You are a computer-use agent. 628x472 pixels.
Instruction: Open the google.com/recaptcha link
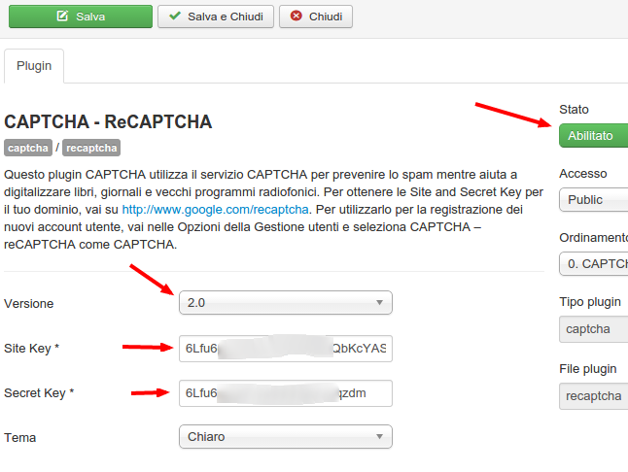(x=215, y=210)
